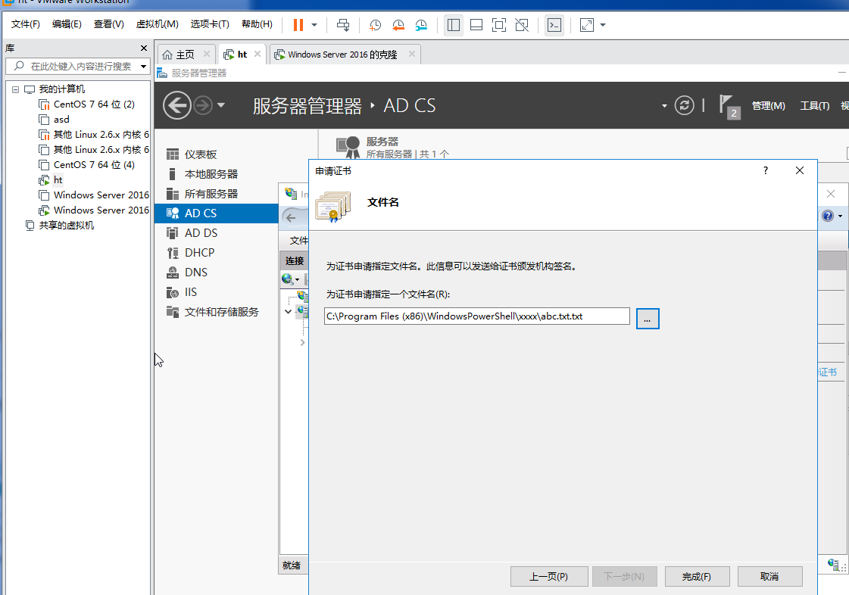Open the 管理(M) menu in Server Manager
The width and height of the screenshot is (849, 595).
pyautogui.click(x=768, y=105)
